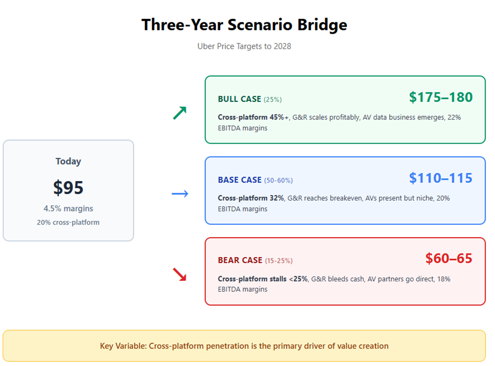
Task: Click the $95 current price figure
Action: click(x=68, y=187)
